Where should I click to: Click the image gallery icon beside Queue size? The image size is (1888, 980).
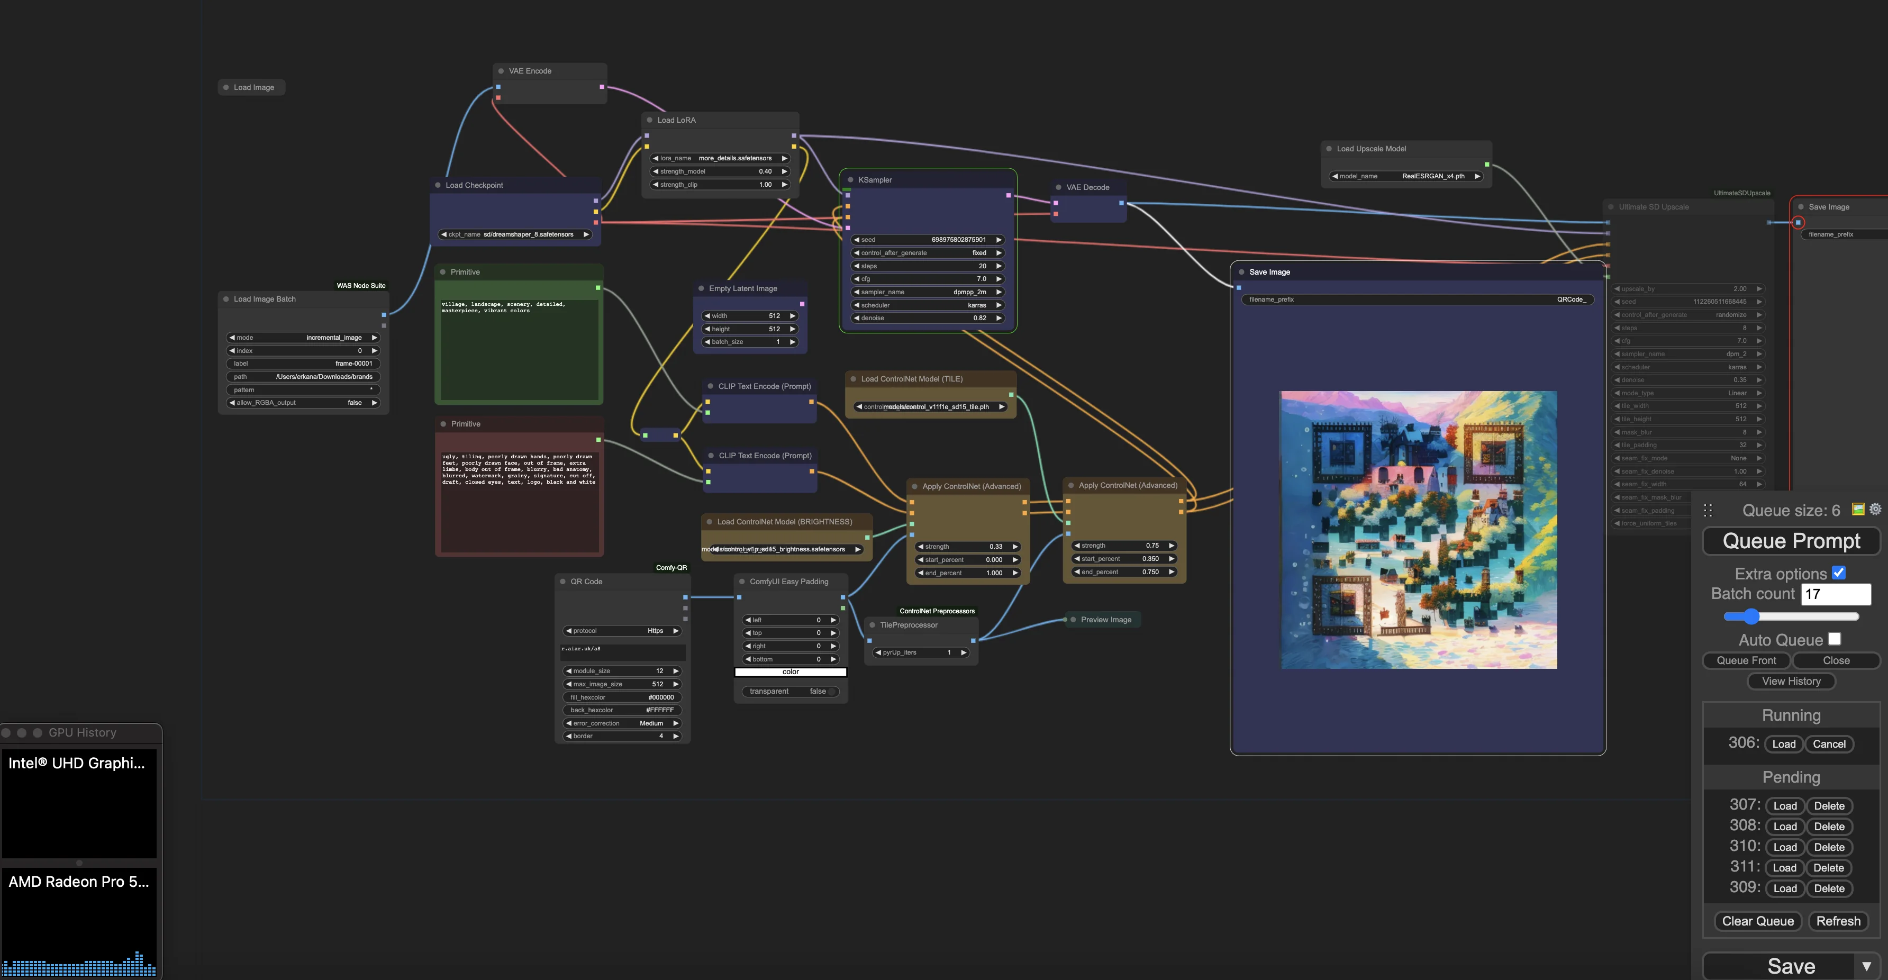[x=1858, y=509]
